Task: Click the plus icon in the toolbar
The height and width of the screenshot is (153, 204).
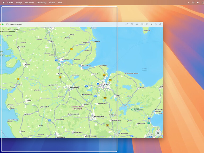Action: click(151, 24)
